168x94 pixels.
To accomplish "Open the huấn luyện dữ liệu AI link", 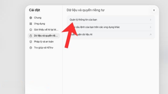I will 111,34.
